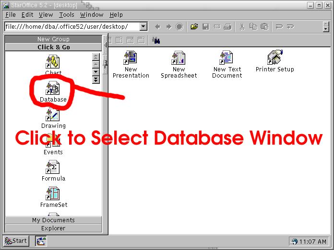Click the binoculars Find icon
Image resolution: width=334 pixels, height=250 pixels.
(x=156, y=40)
